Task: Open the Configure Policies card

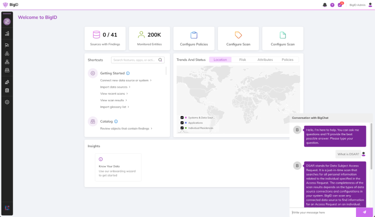Action: coord(194,38)
